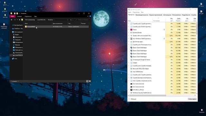This screenshot has width=206, height=116.
Task: Open the Главная ribbon tab
Action: [19, 16]
